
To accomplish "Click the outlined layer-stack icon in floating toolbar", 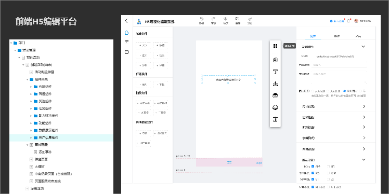I will point(275,107).
